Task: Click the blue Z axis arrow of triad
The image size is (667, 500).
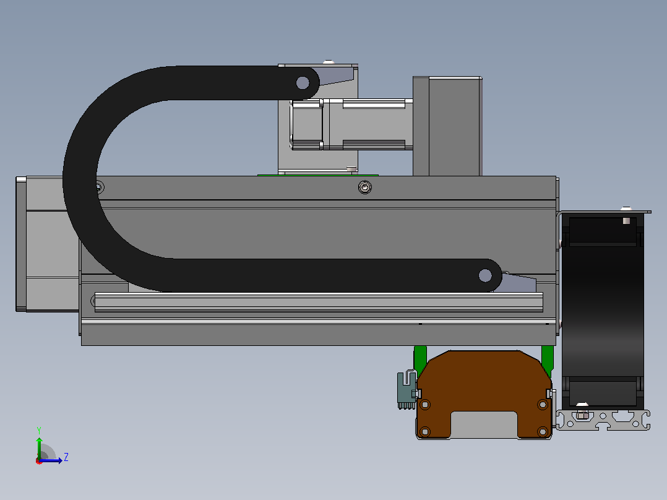Action: [x=52, y=460]
